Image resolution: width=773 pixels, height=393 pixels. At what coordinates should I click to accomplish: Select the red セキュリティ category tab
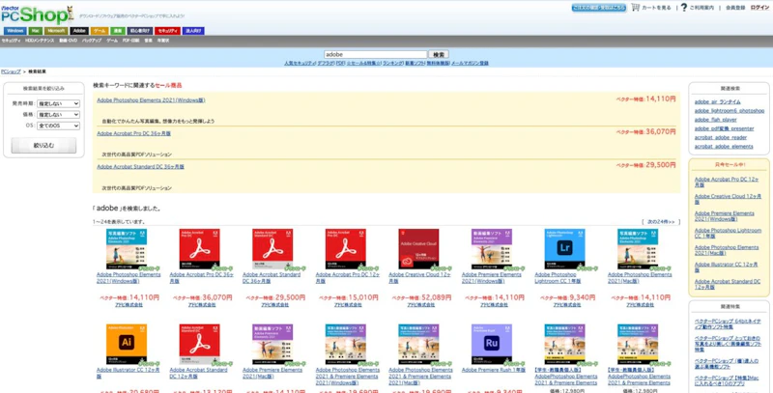click(167, 31)
